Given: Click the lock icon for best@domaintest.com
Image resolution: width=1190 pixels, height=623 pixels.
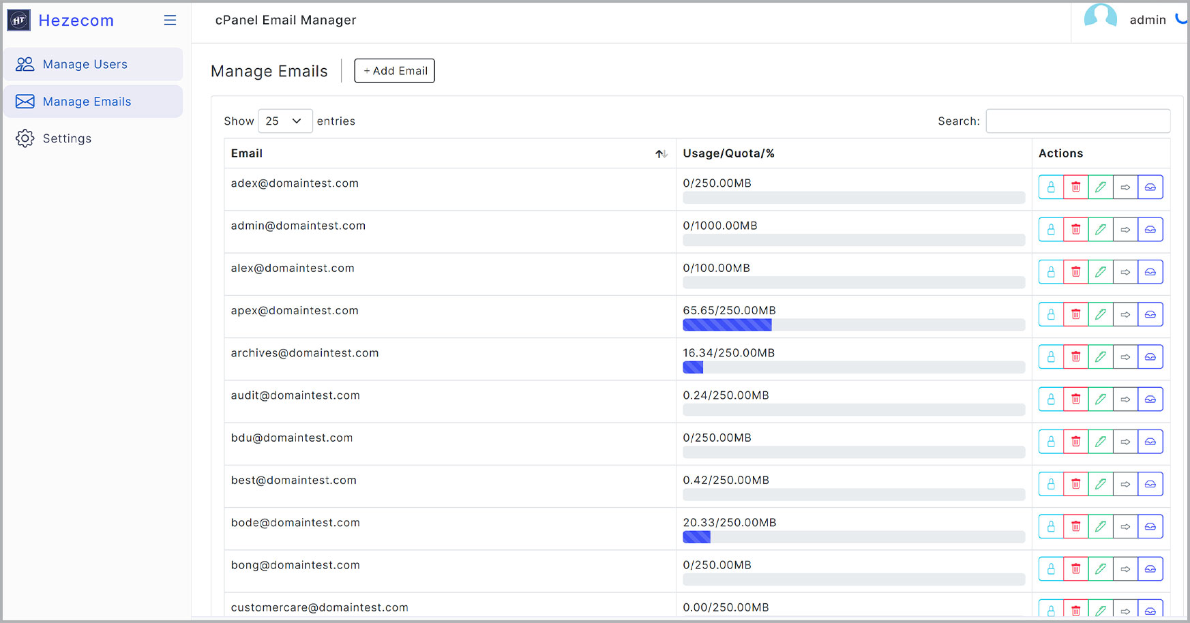Looking at the screenshot, I should 1051,484.
